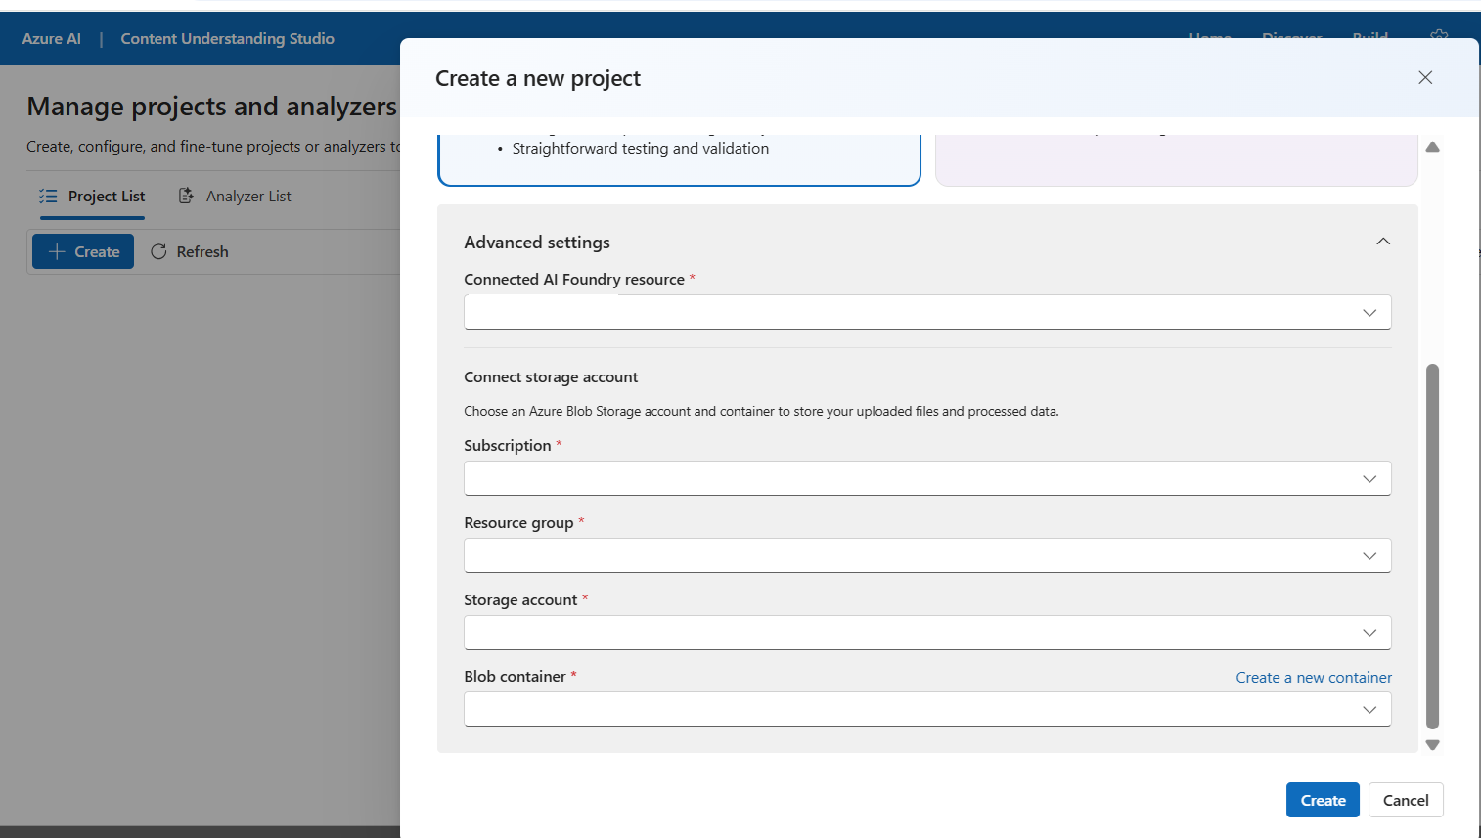Click the plus icon on Create button

[x=57, y=252]
